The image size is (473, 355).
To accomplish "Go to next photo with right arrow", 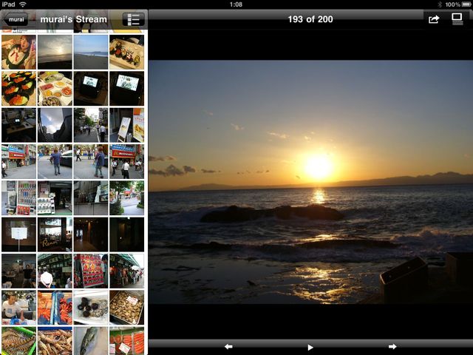I will (x=392, y=347).
